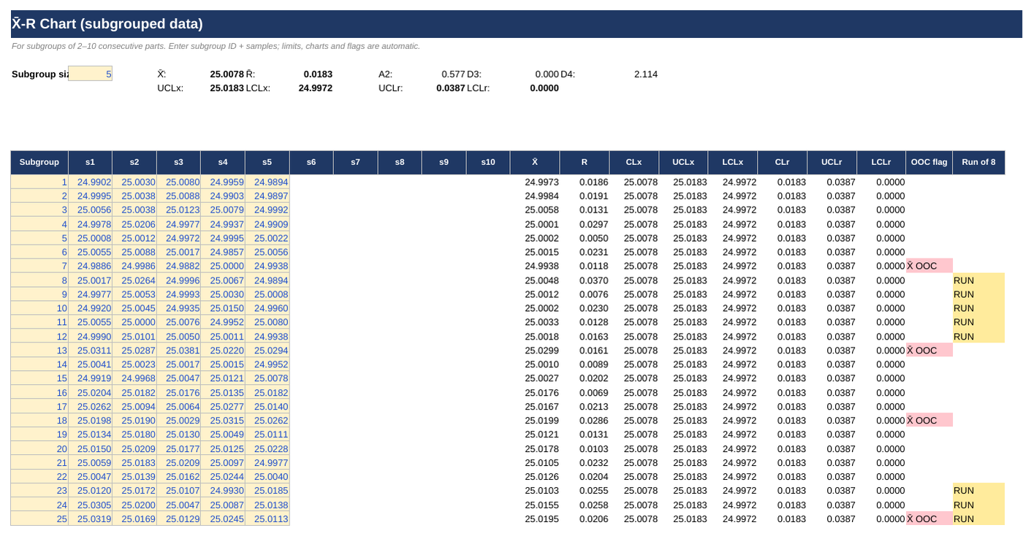Click the RUN flag in subgroup 25 row
The image size is (1023, 536).
[x=978, y=518]
